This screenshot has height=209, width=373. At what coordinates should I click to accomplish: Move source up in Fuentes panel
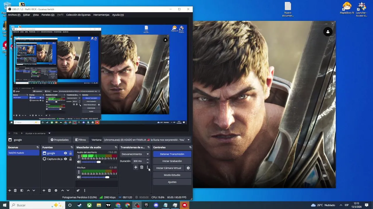(62, 190)
